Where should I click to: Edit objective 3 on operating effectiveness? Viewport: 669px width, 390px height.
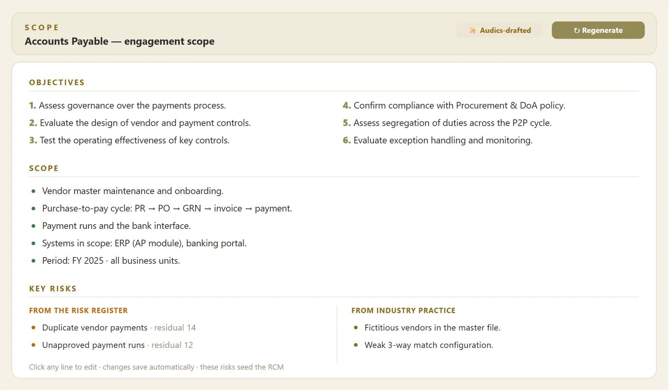coord(129,141)
